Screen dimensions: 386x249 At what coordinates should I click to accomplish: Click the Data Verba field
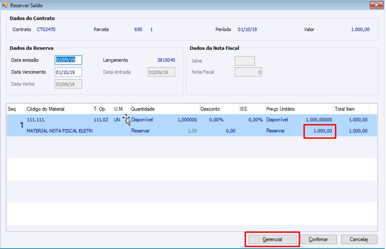[68, 84]
